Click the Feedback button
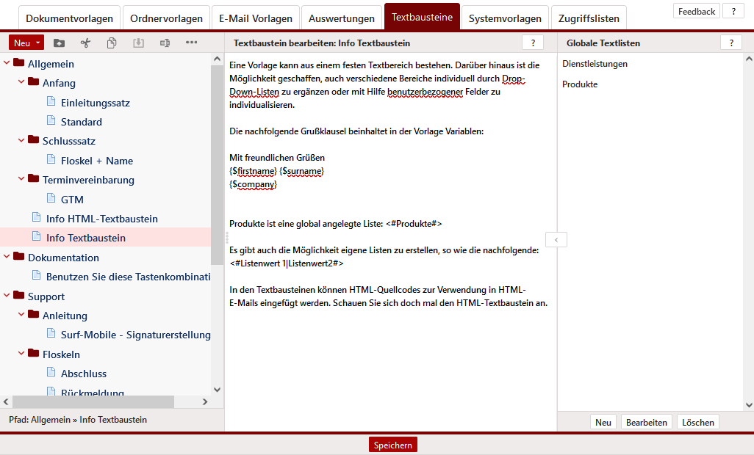This screenshot has height=455, width=754. coord(696,11)
